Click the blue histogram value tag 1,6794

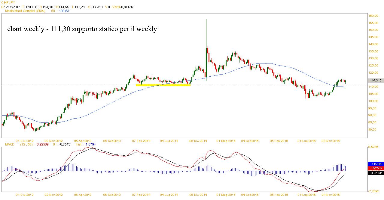pyautogui.click(x=376, y=164)
